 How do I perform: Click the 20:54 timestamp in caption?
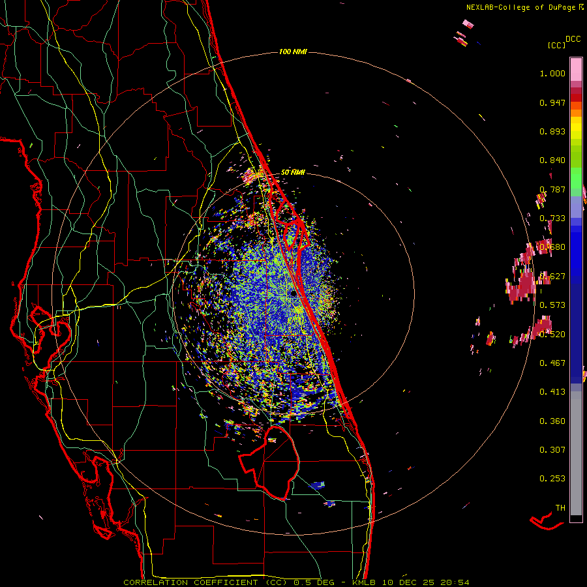click(x=455, y=582)
